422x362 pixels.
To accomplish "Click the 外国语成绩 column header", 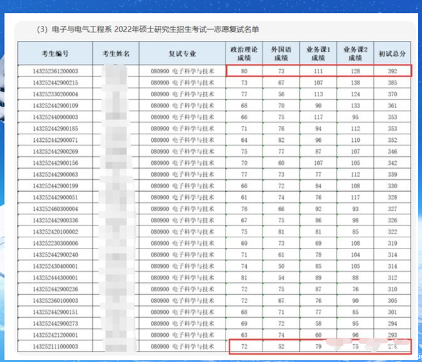I will [x=281, y=53].
